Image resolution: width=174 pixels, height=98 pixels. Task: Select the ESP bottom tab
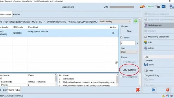tap(4, 90)
